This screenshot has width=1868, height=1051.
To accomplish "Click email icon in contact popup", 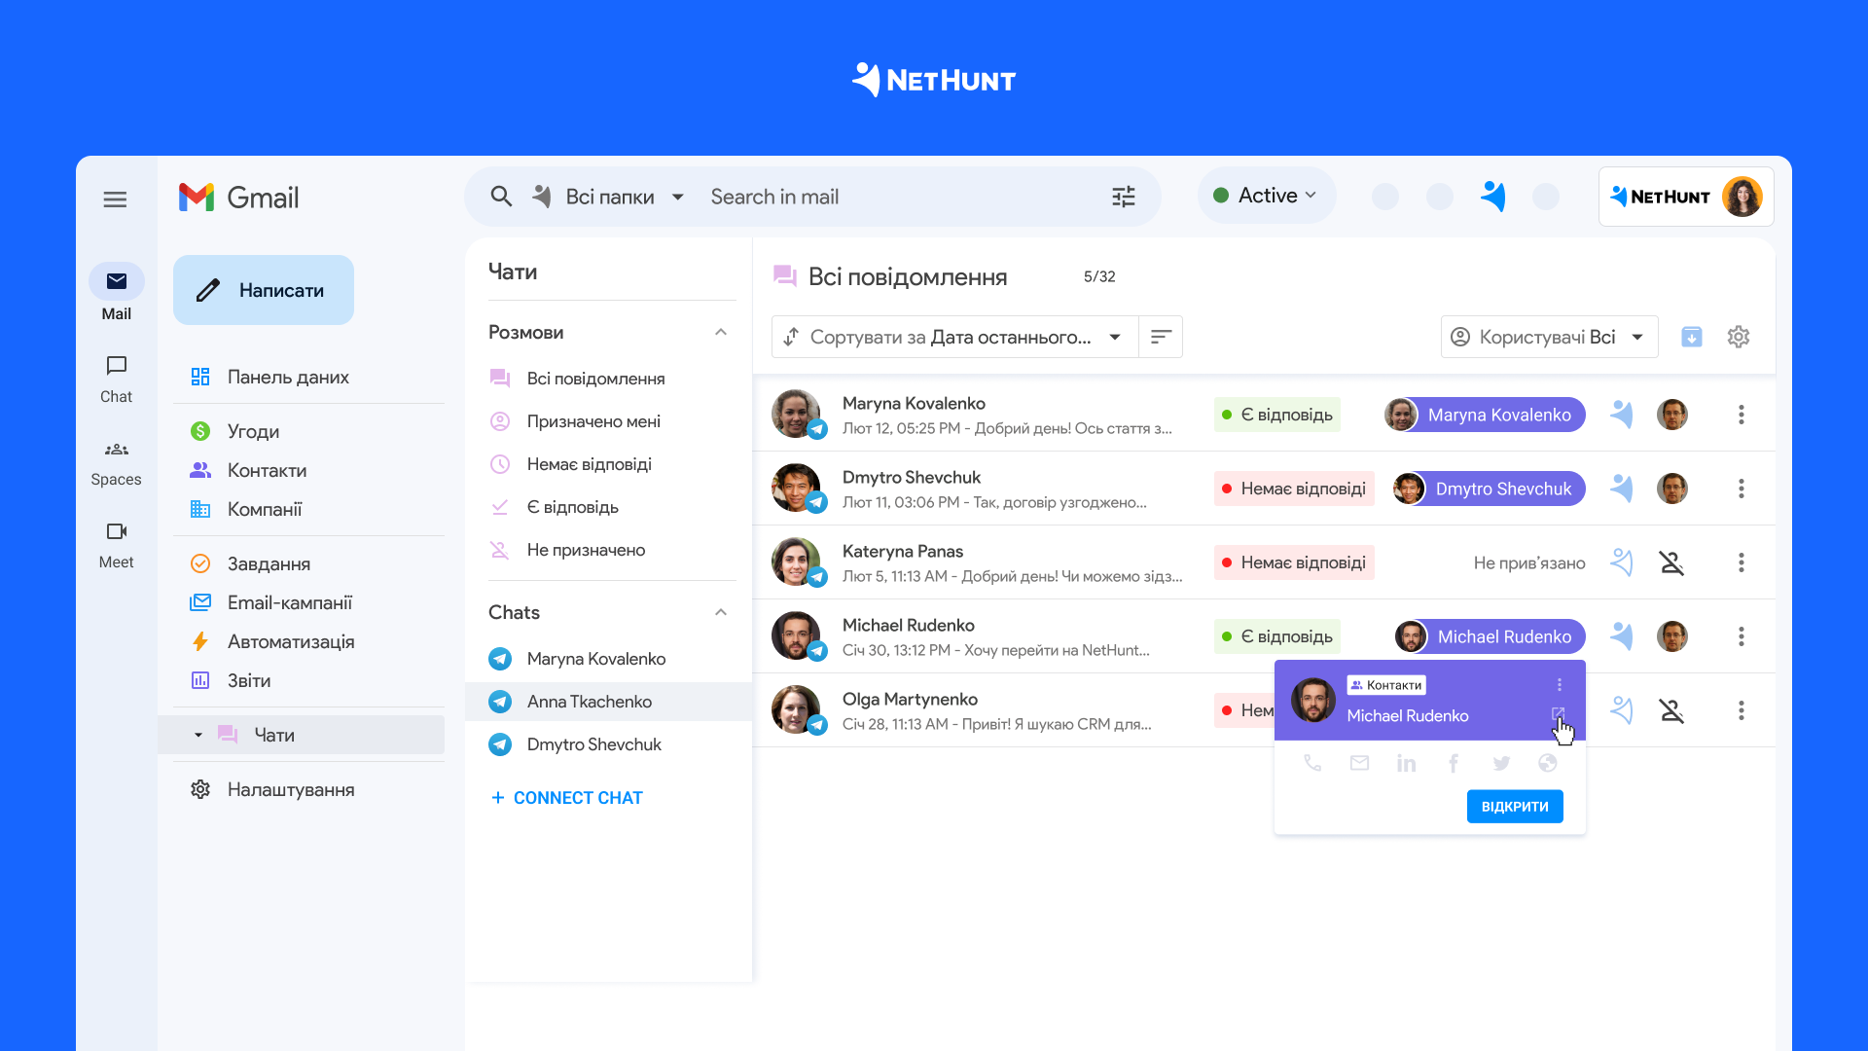I will pos(1359,763).
